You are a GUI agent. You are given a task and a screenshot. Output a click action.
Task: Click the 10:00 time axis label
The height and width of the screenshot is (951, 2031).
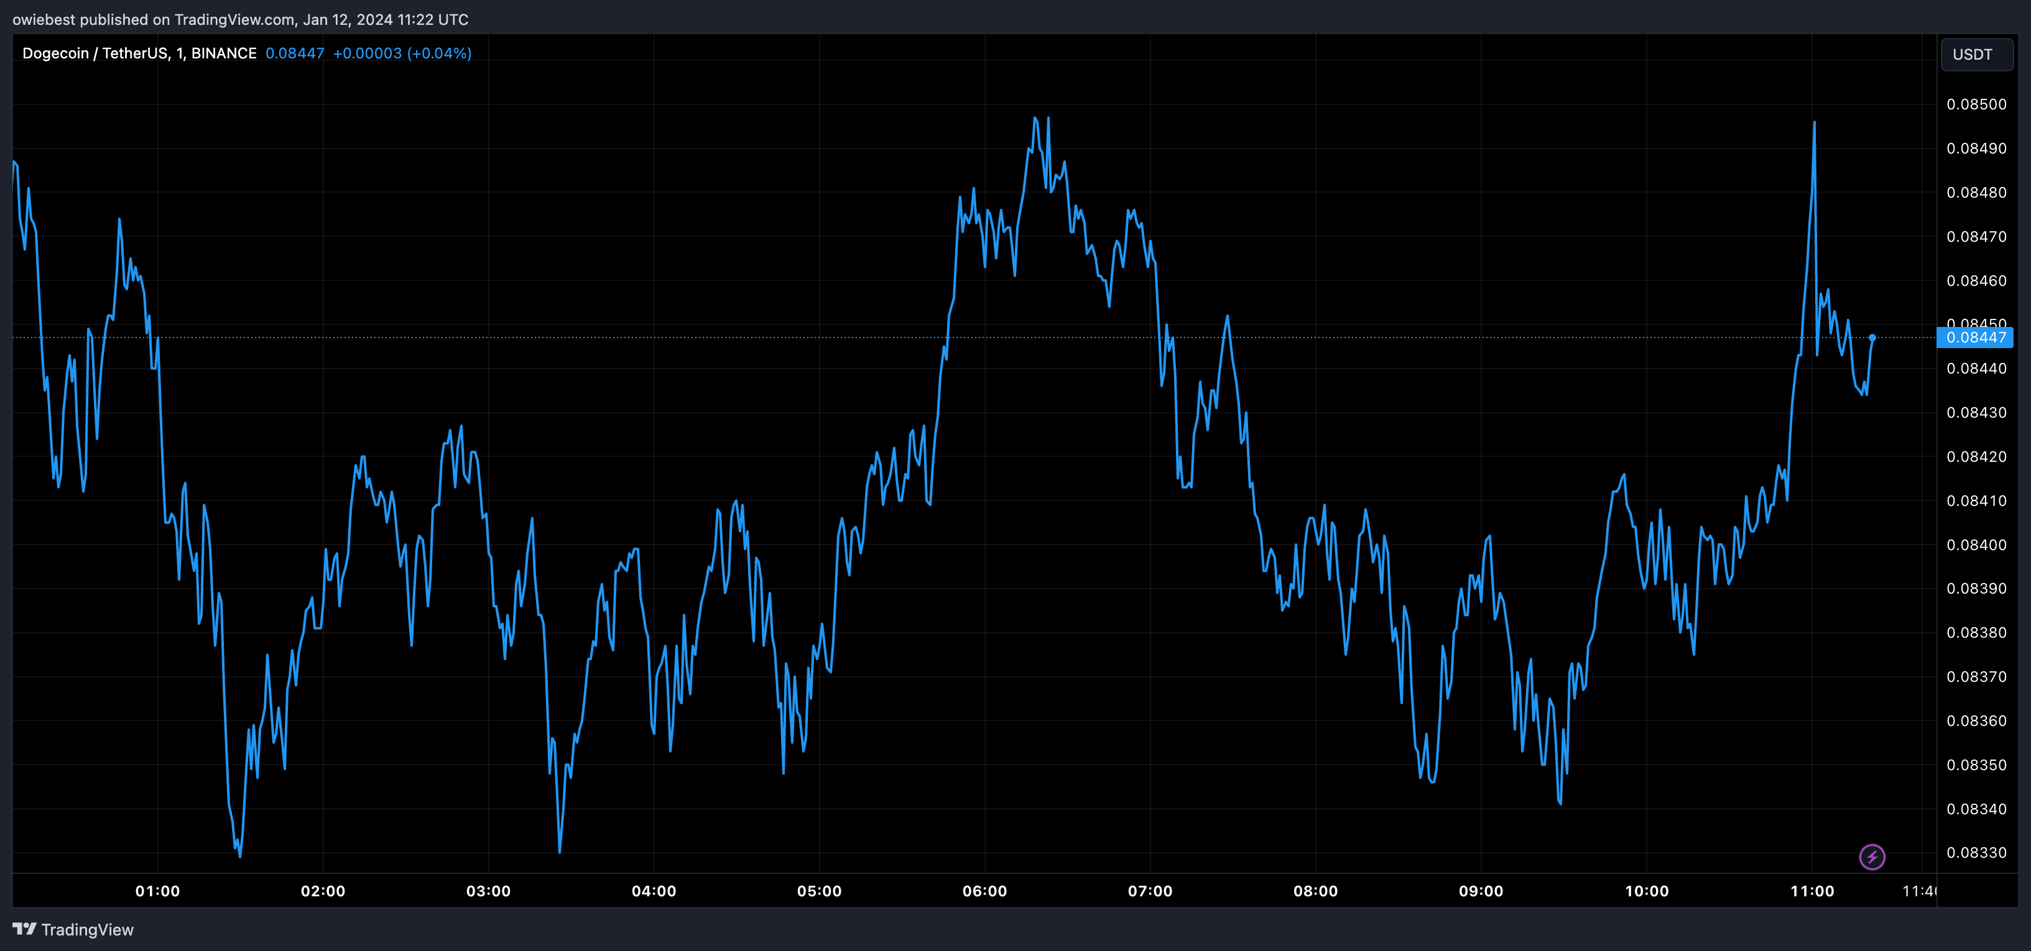[x=1646, y=891]
